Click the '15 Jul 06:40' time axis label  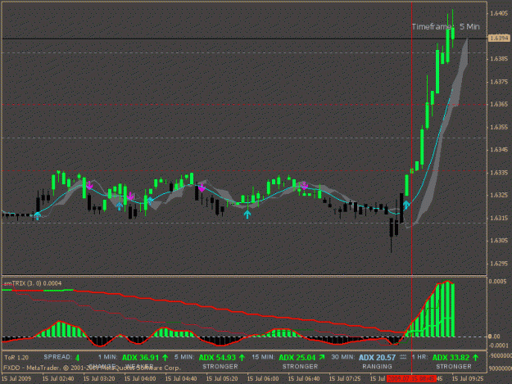304,379
